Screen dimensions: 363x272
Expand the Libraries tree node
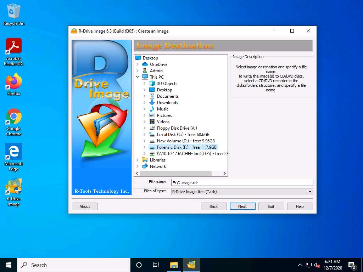(138, 160)
